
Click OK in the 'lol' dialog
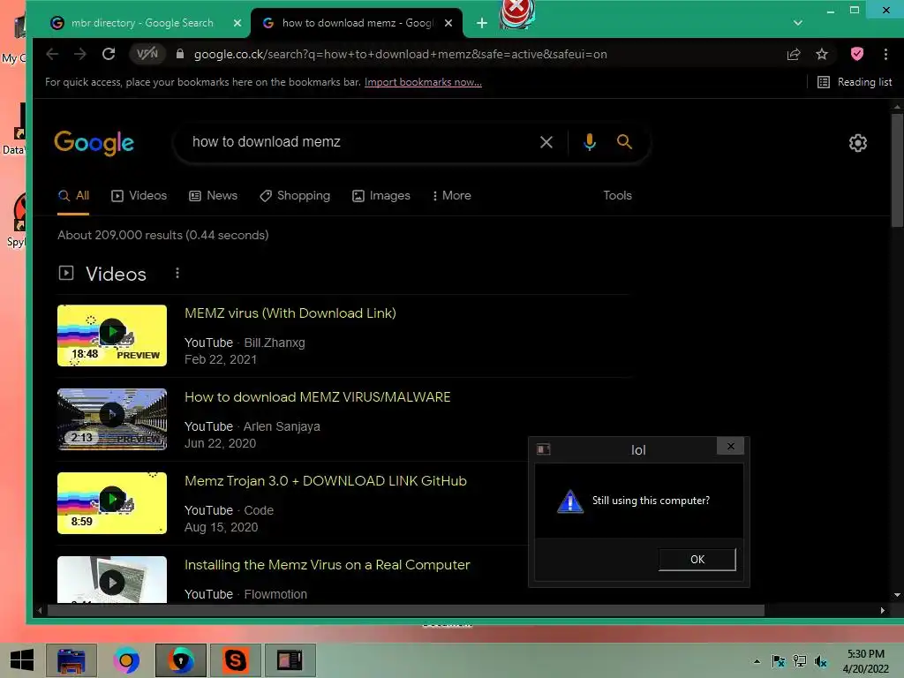[697, 559]
